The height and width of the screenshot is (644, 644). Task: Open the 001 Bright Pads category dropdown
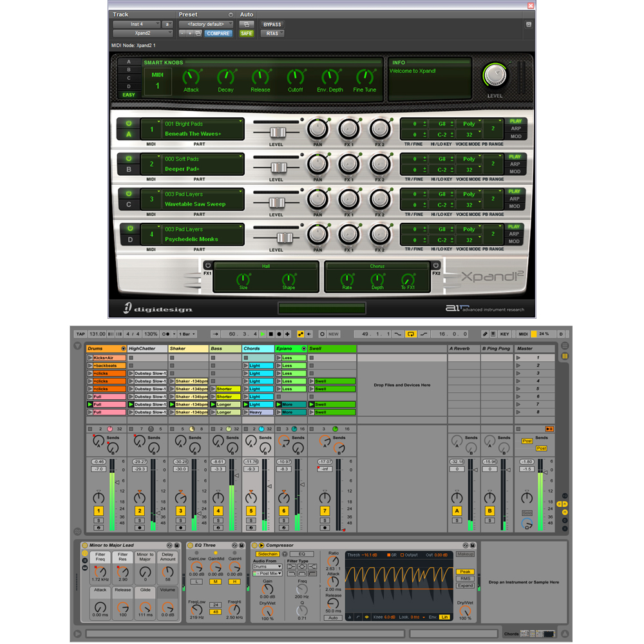(204, 124)
